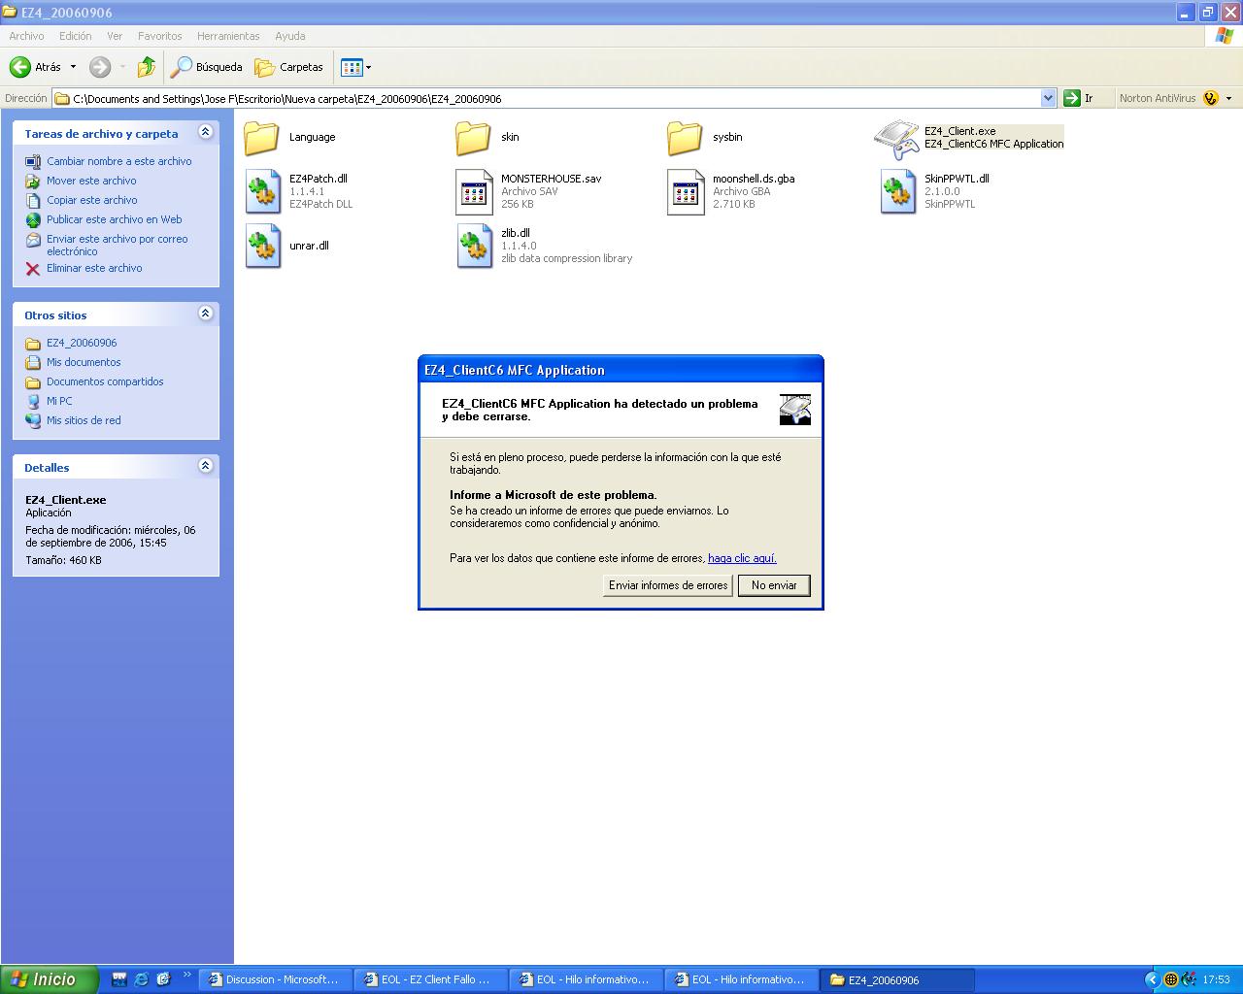Click the Views (Vistas) toolbar icon
This screenshot has height=994, width=1243.
(352, 67)
